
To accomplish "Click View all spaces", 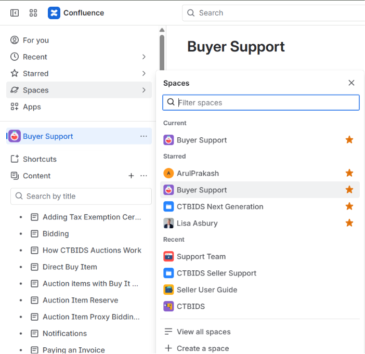I will coord(260,332).
